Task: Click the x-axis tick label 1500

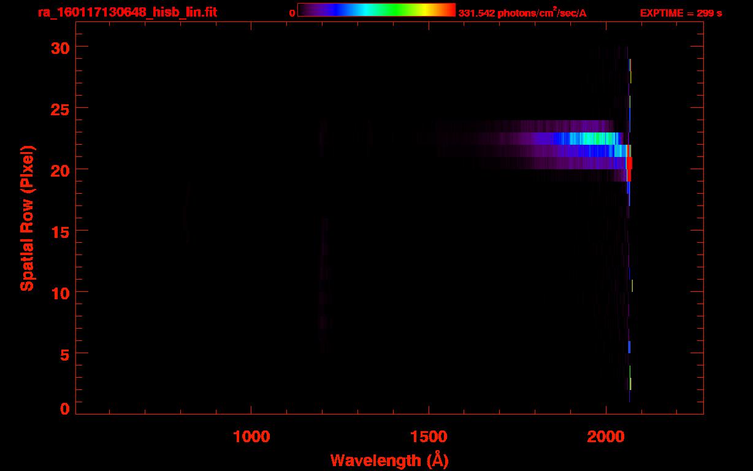Action: 429,437
